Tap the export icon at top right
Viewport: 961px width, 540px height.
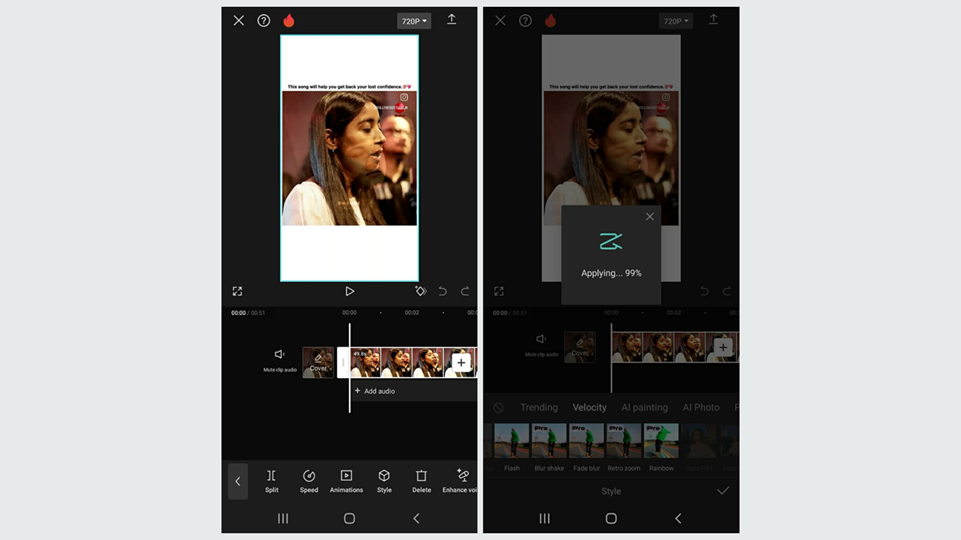tap(451, 20)
